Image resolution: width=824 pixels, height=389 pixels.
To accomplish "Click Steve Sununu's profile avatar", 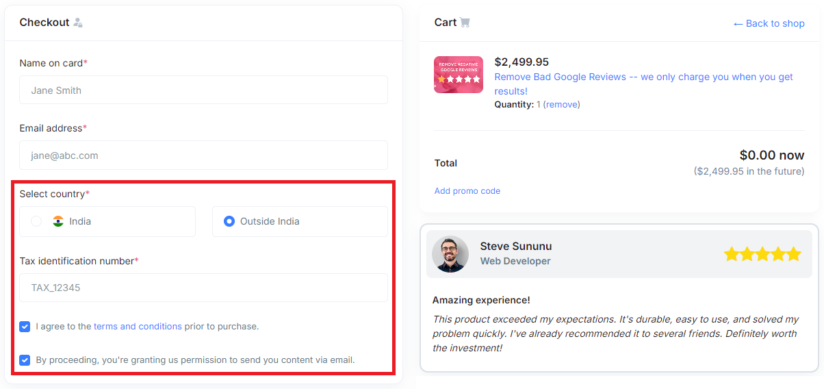I will click(450, 254).
